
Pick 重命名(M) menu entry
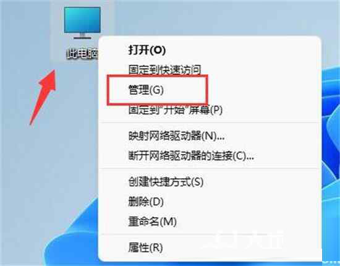153,221
